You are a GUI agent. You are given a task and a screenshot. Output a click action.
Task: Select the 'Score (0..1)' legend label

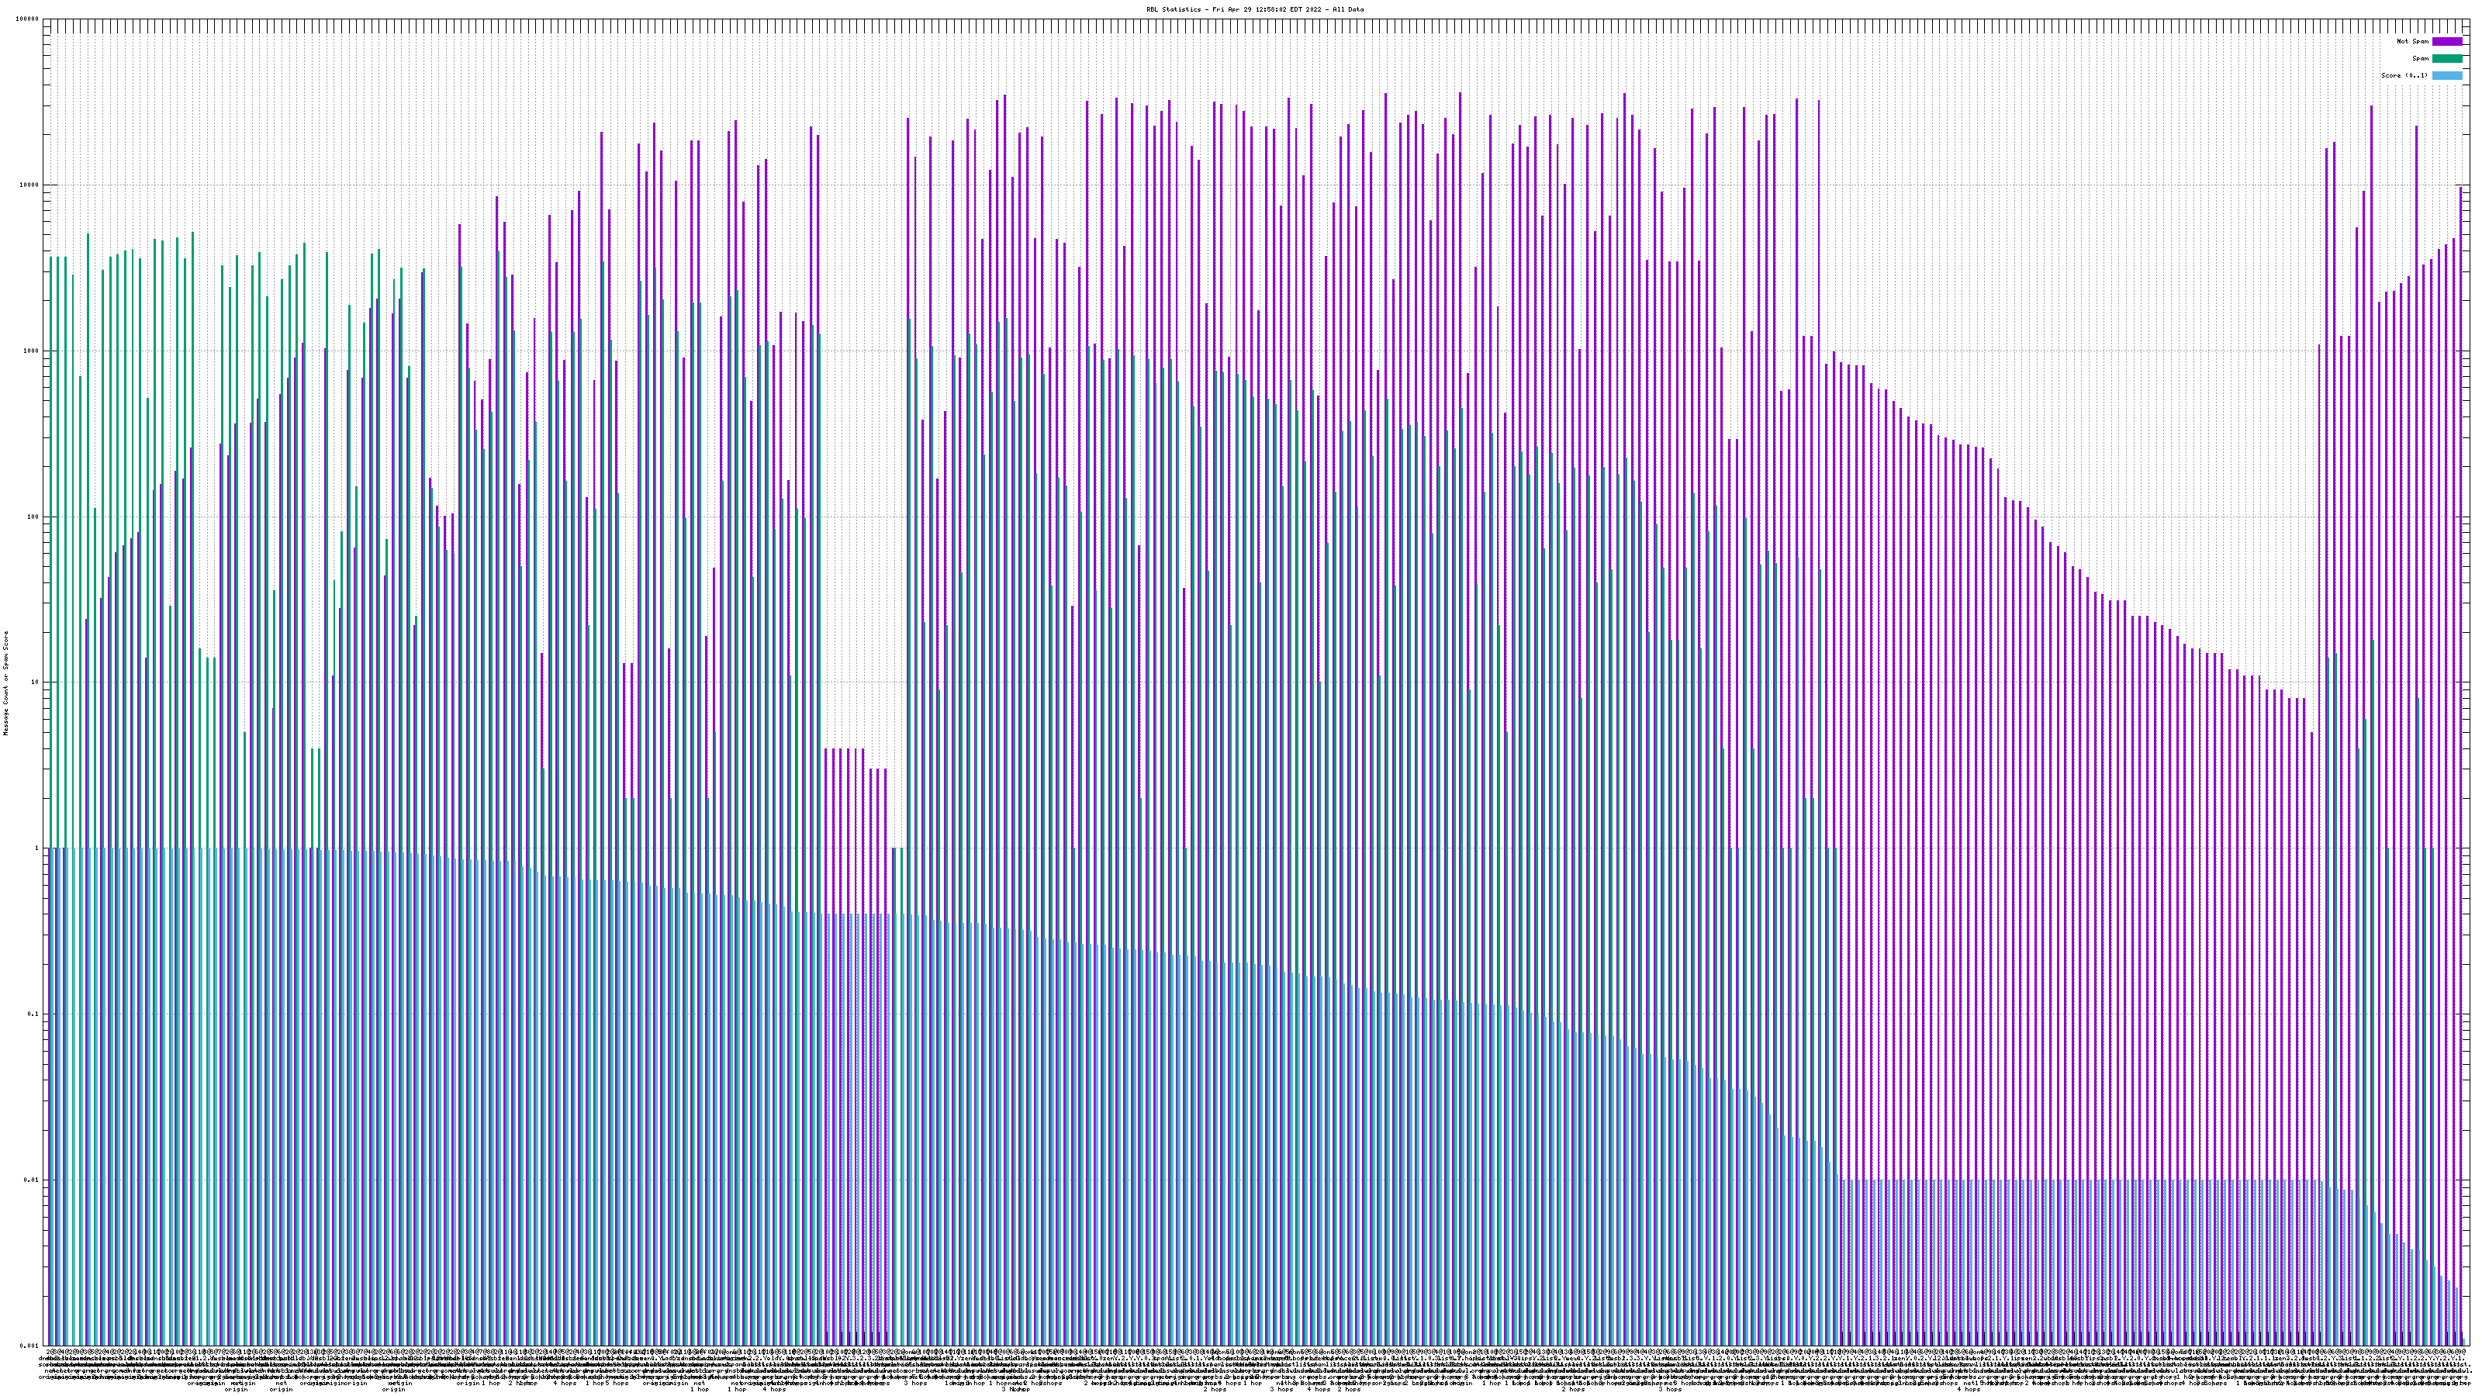click(2404, 75)
